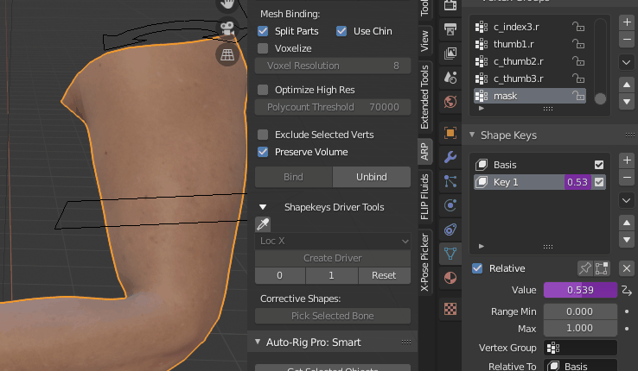Open the World properties tab icon

pos(450,102)
